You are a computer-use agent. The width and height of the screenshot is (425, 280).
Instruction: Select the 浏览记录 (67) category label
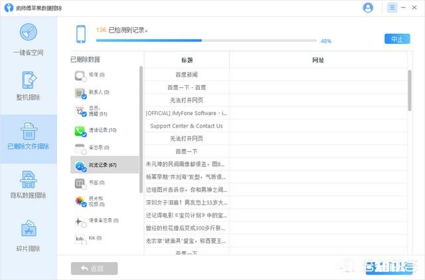(x=103, y=165)
